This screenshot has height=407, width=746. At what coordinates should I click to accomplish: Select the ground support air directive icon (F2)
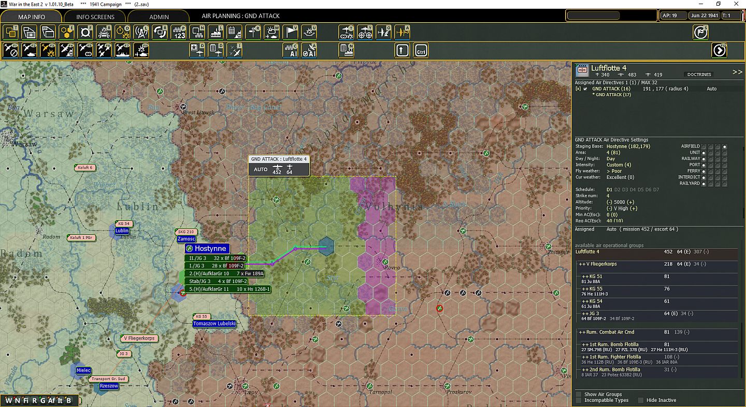[x=30, y=50]
